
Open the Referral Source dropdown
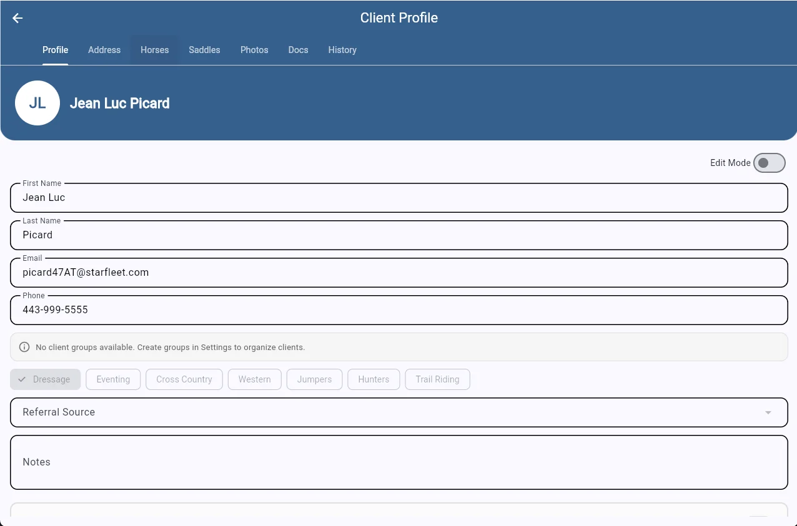399,412
